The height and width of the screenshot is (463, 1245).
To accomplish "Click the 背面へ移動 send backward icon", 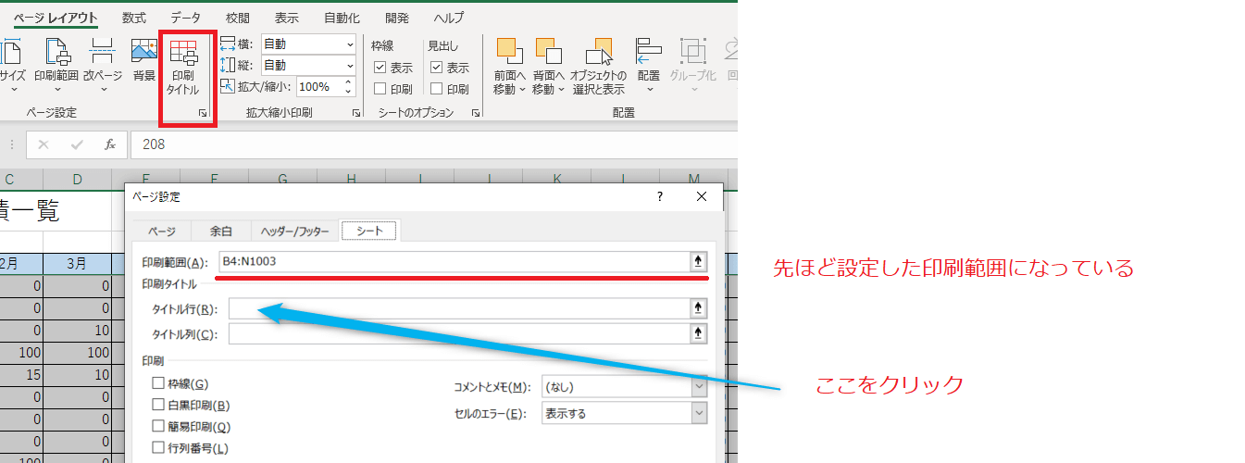I will coord(548,51).
